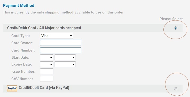Click the shipping method availability notice text

pyautogui.click(x=63, y=12)
